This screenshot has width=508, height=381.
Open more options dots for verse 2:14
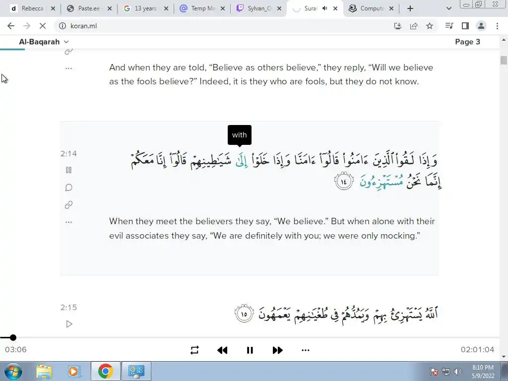point(68,222)
